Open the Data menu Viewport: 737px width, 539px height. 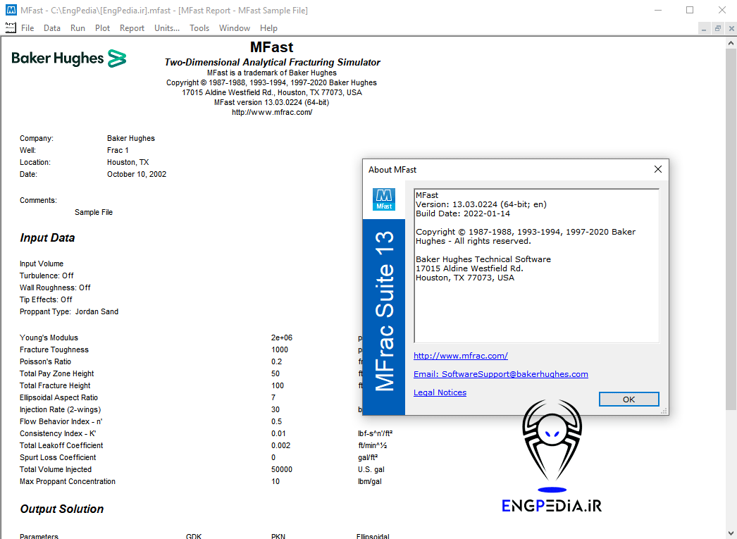click(x=51, y=28)
